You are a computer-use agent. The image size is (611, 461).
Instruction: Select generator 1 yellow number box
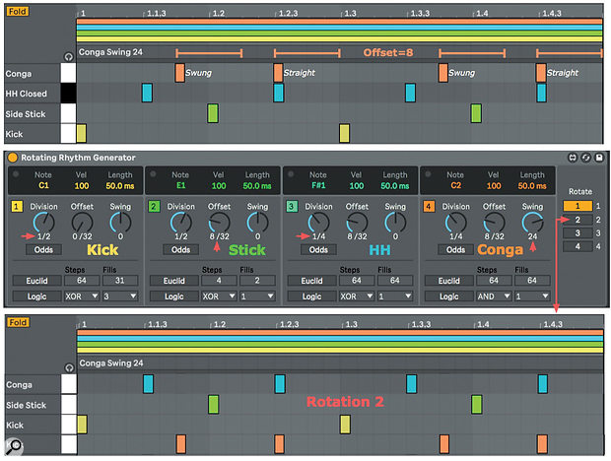tap(17, 206)
